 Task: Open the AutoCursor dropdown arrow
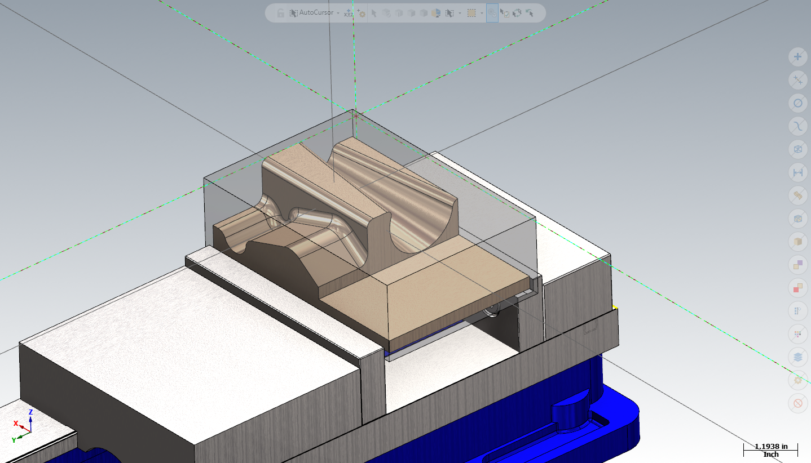coord(338,13)
